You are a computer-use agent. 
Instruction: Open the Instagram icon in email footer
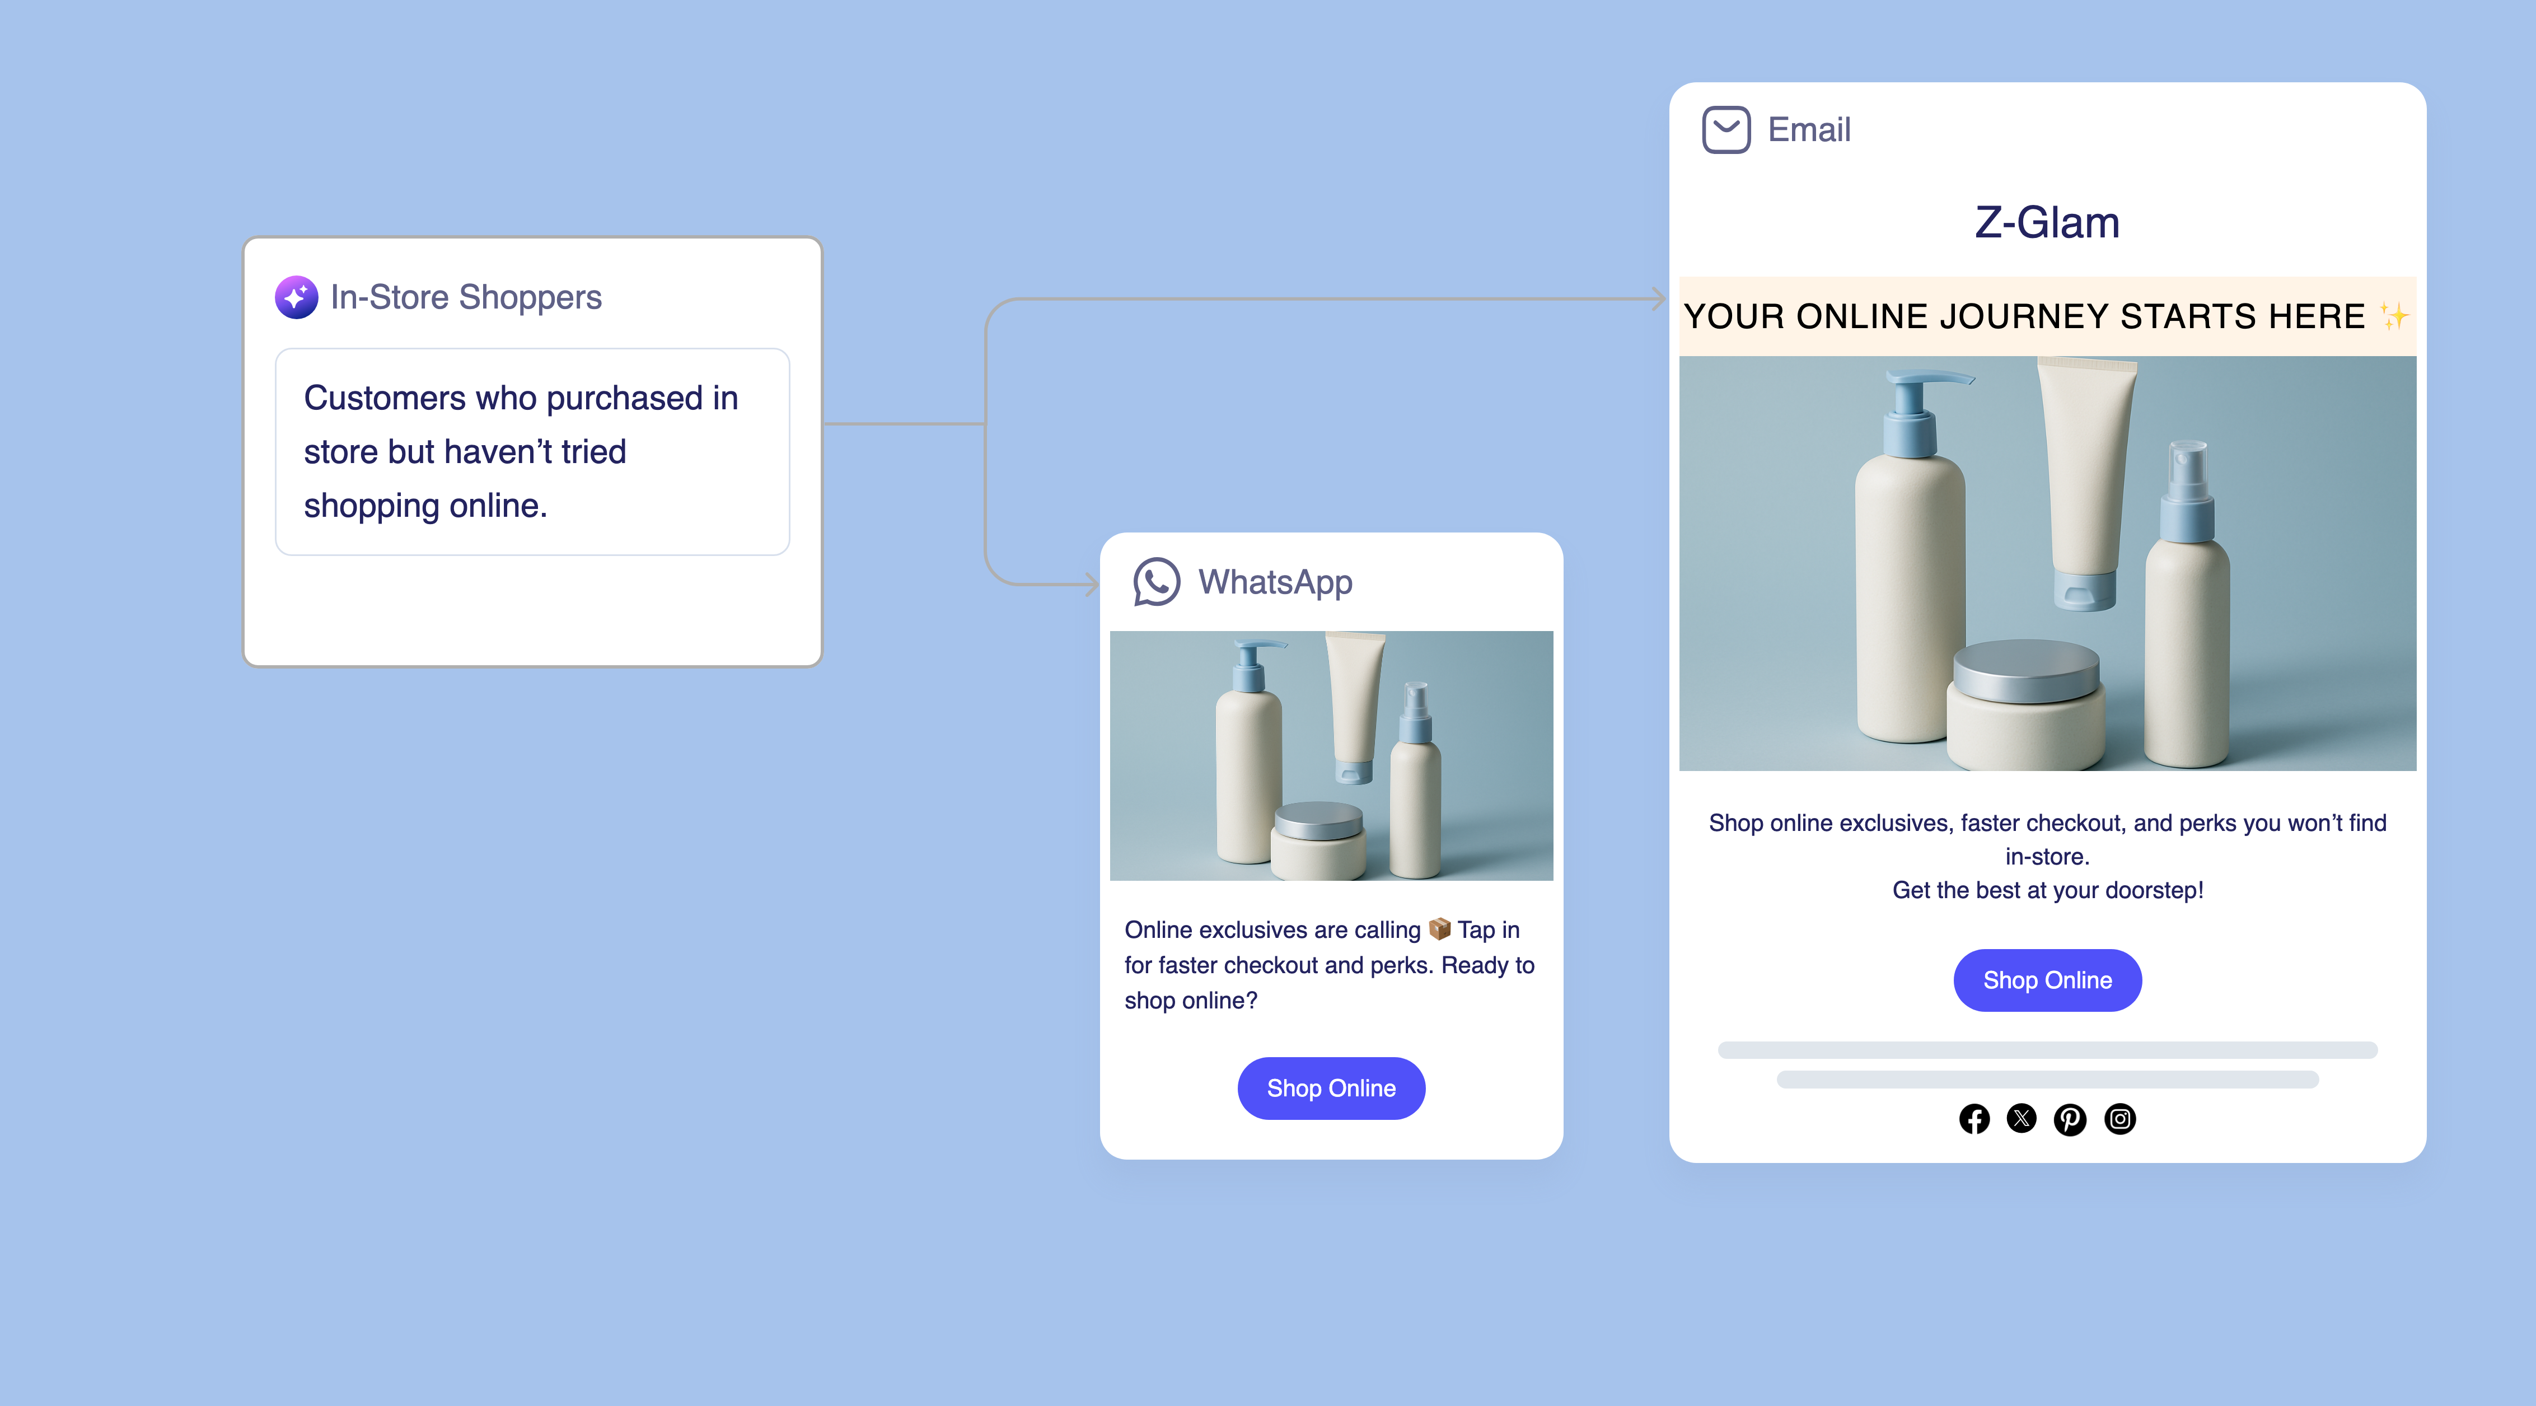pyautogui.click(x=2119, y=1119)
